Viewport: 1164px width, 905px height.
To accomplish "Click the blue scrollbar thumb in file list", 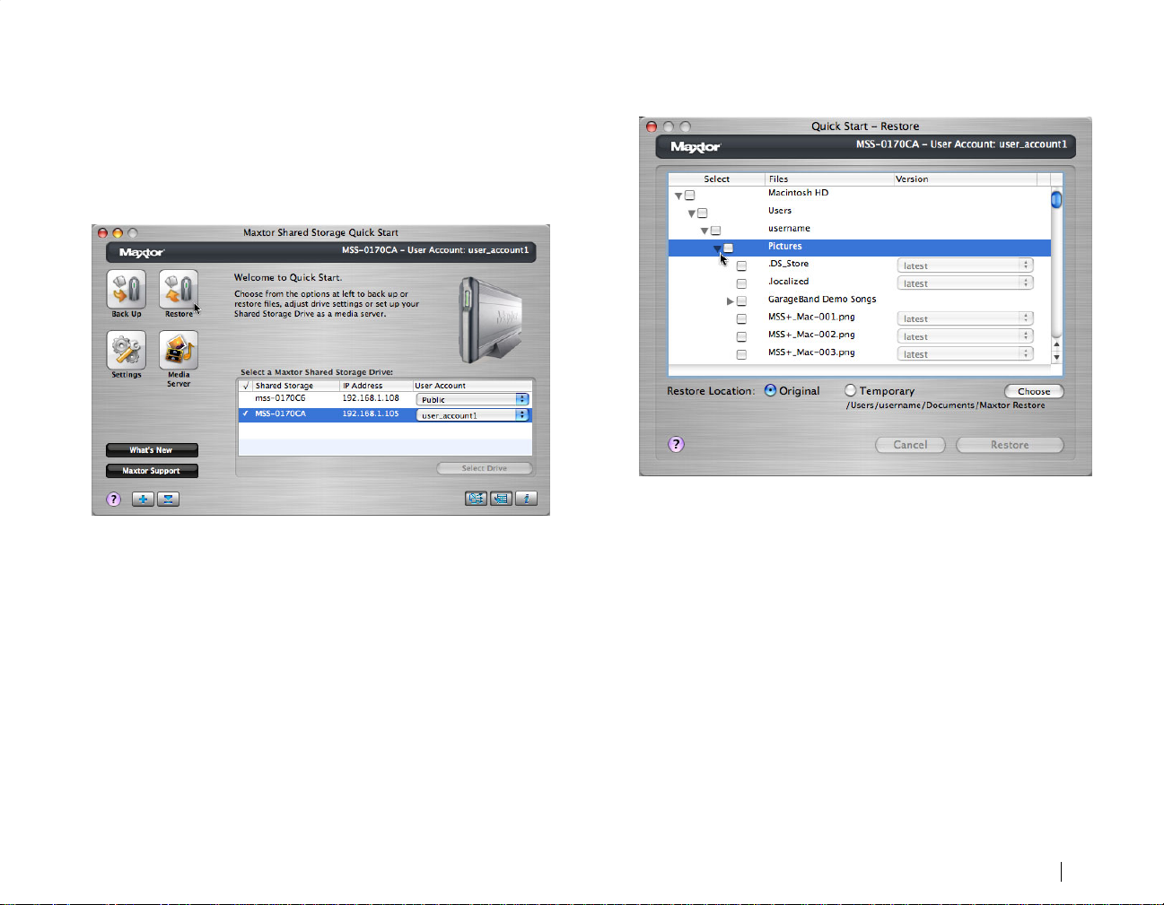I will point(1056,199).
